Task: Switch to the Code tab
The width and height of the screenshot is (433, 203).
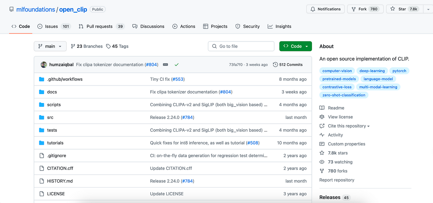Action: point(21,26)
